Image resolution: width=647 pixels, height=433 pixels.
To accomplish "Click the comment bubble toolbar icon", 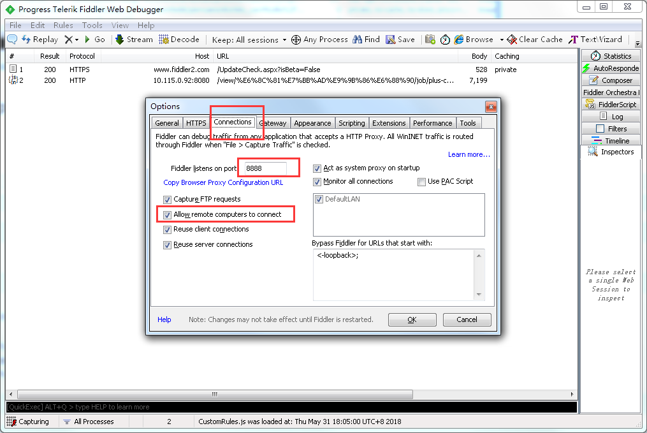I will click(x=12, y=39).
